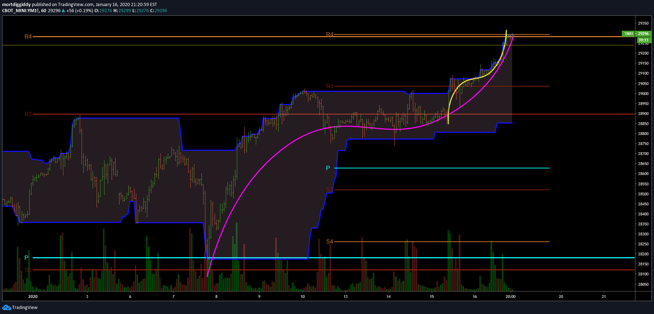Click the cyan P label at 28180 level

pyautogui.click(x=26, y=258)
